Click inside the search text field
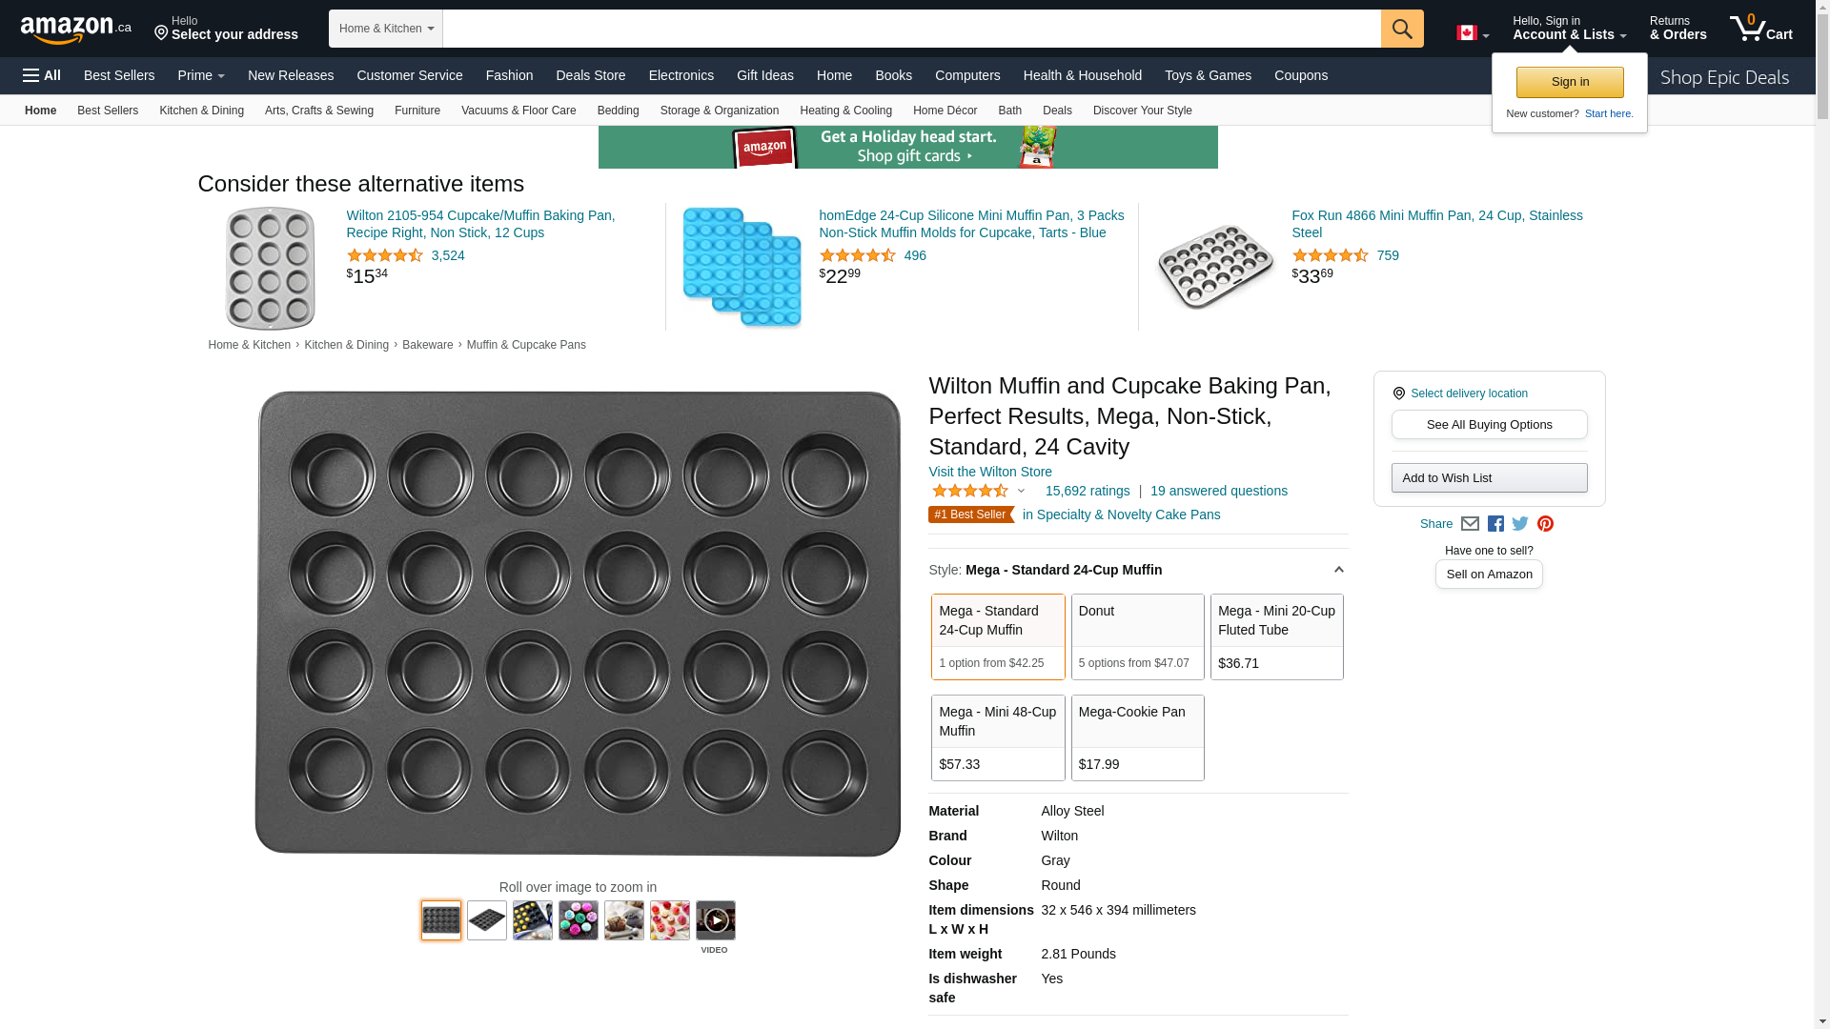The height and width of the screenshot is (1029, 1830). point(910,29)
